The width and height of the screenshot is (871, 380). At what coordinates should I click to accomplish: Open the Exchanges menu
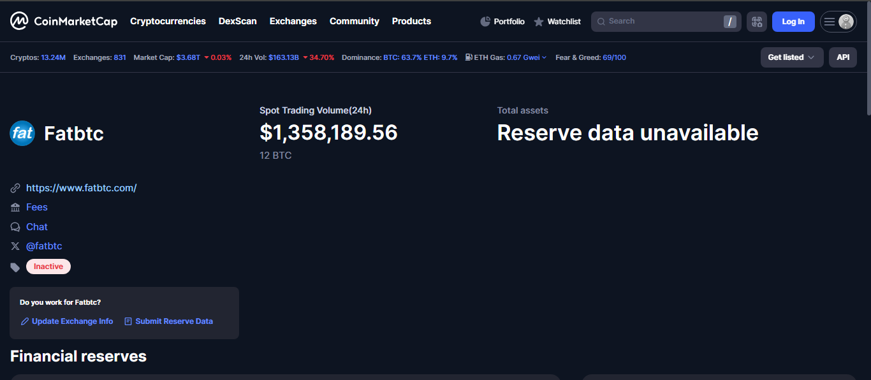pos(293,21)
